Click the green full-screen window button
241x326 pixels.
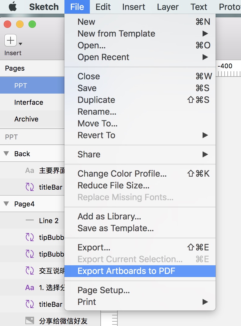click(32, 24)
